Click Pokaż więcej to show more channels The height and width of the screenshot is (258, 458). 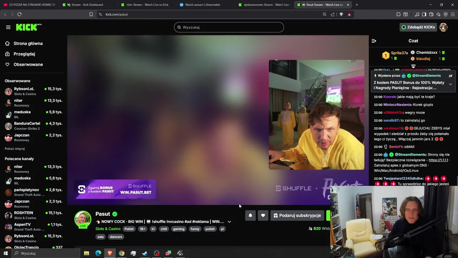15,149
